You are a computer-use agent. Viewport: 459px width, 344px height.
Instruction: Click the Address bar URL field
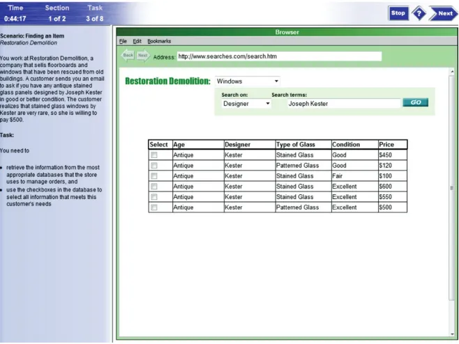click(279, 56)
